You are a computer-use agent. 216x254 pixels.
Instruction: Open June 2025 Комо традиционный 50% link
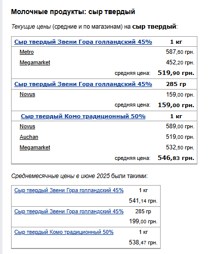coord(64,232)
